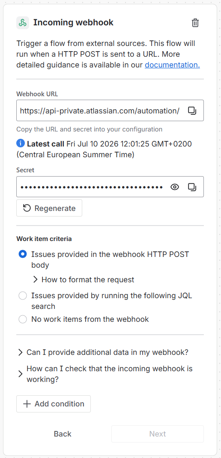Open the documentation link
Viewport: 221px width, 458px height.
click(172, 65)
